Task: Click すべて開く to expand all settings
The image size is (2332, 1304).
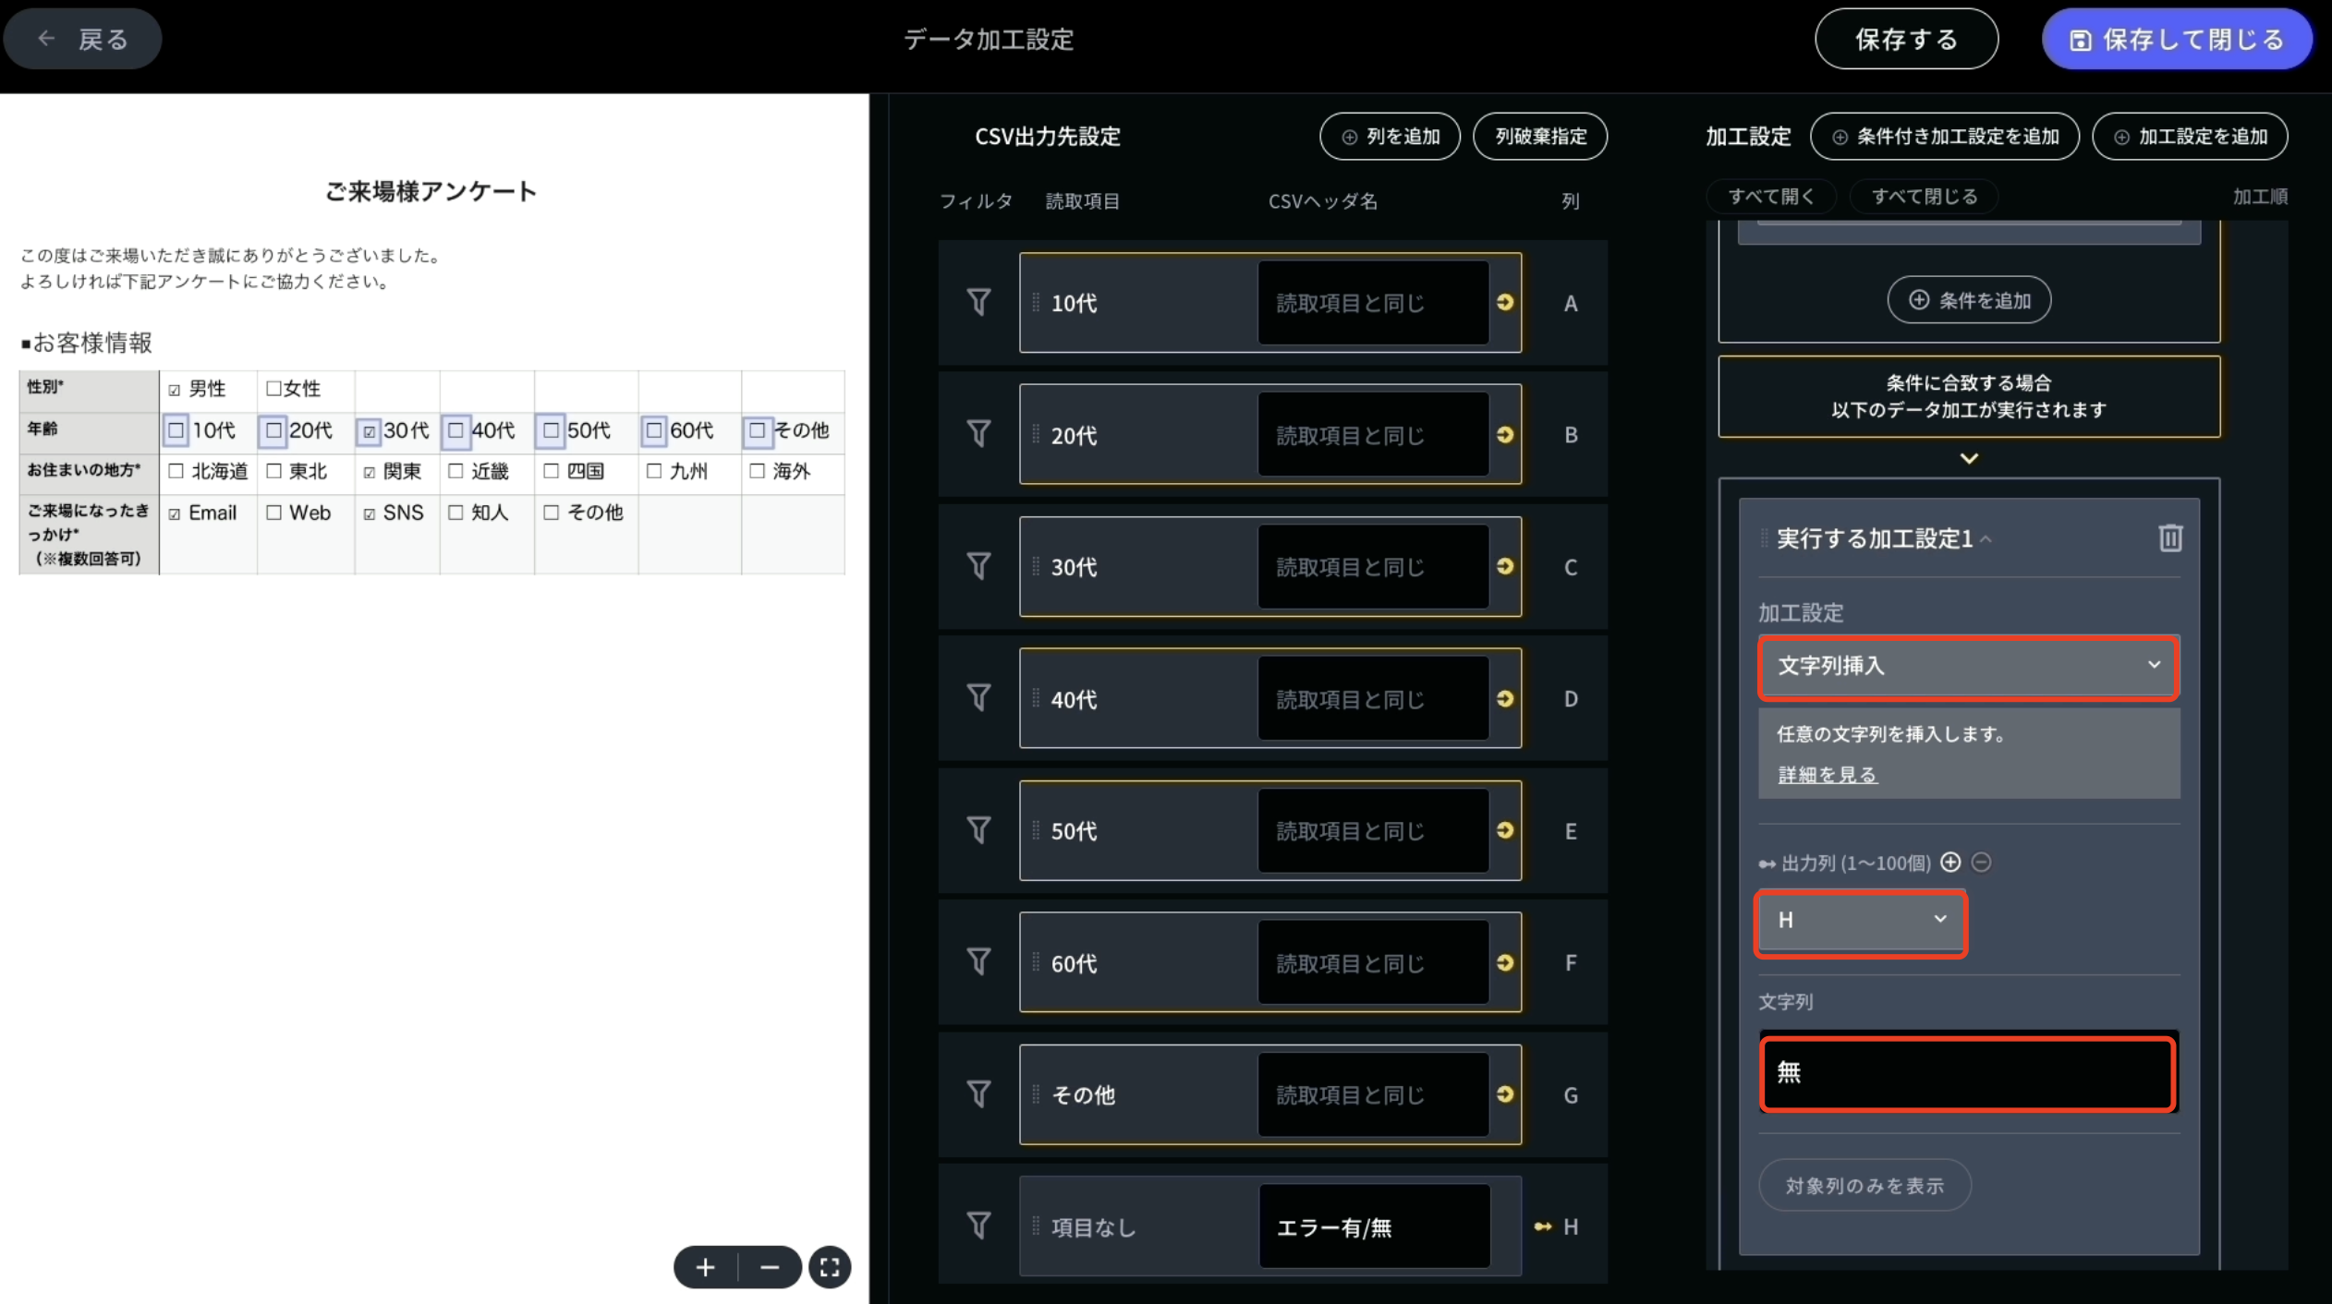Action: (1770, 196)
